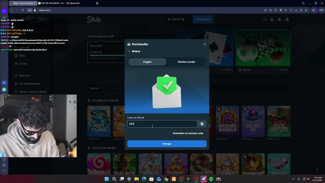325x183 pixels.
Task: Add page to bookmarks heart icon
Action: point(291,10)
